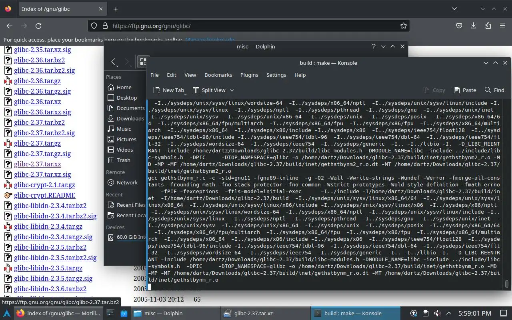
Task: Open Firefox extensions puzzle icon
Action: pyautogui.click(x=488, y=26)
